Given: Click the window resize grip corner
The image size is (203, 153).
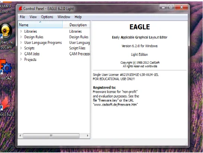Looking at the screenshot, I should pos(186,144).
